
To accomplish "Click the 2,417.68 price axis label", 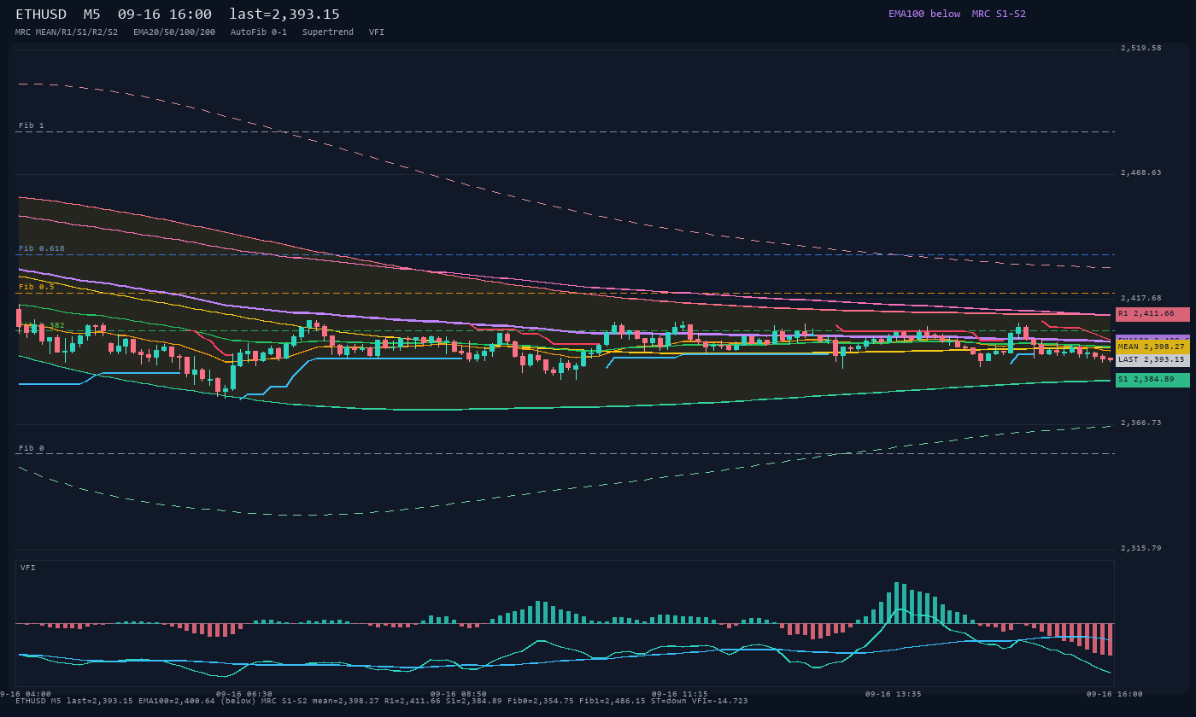I will pos(1141,298).
